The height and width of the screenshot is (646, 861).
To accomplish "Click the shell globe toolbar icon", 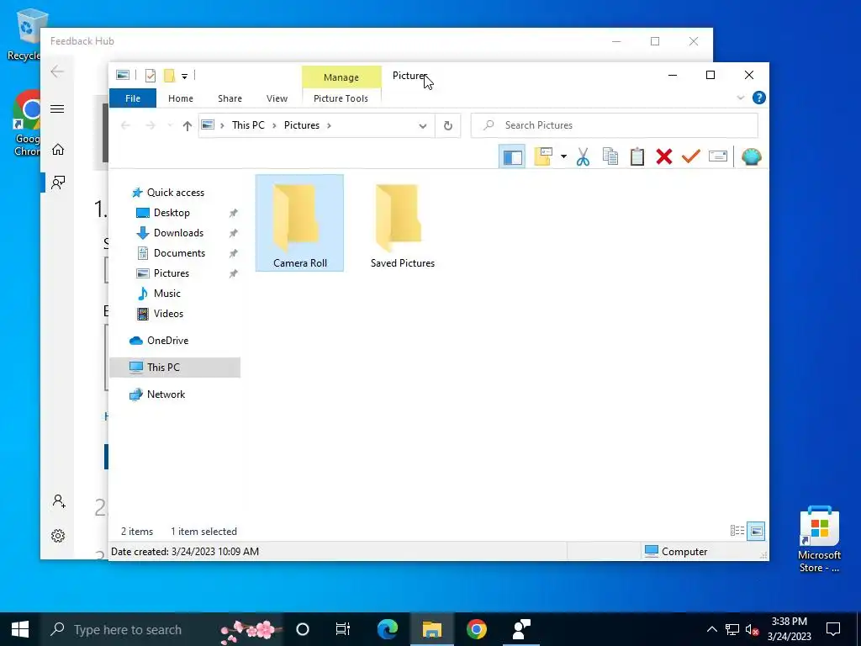I will coord(751,157).
